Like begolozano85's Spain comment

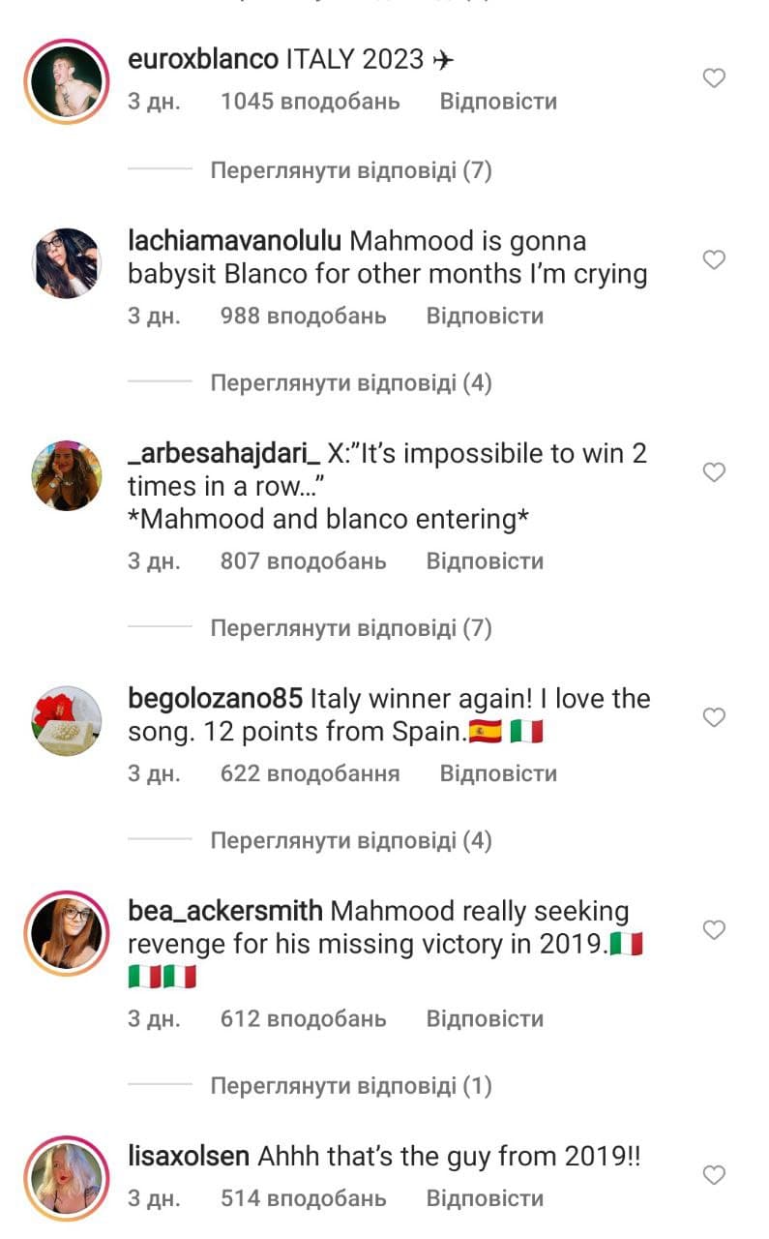pos(714,717)
